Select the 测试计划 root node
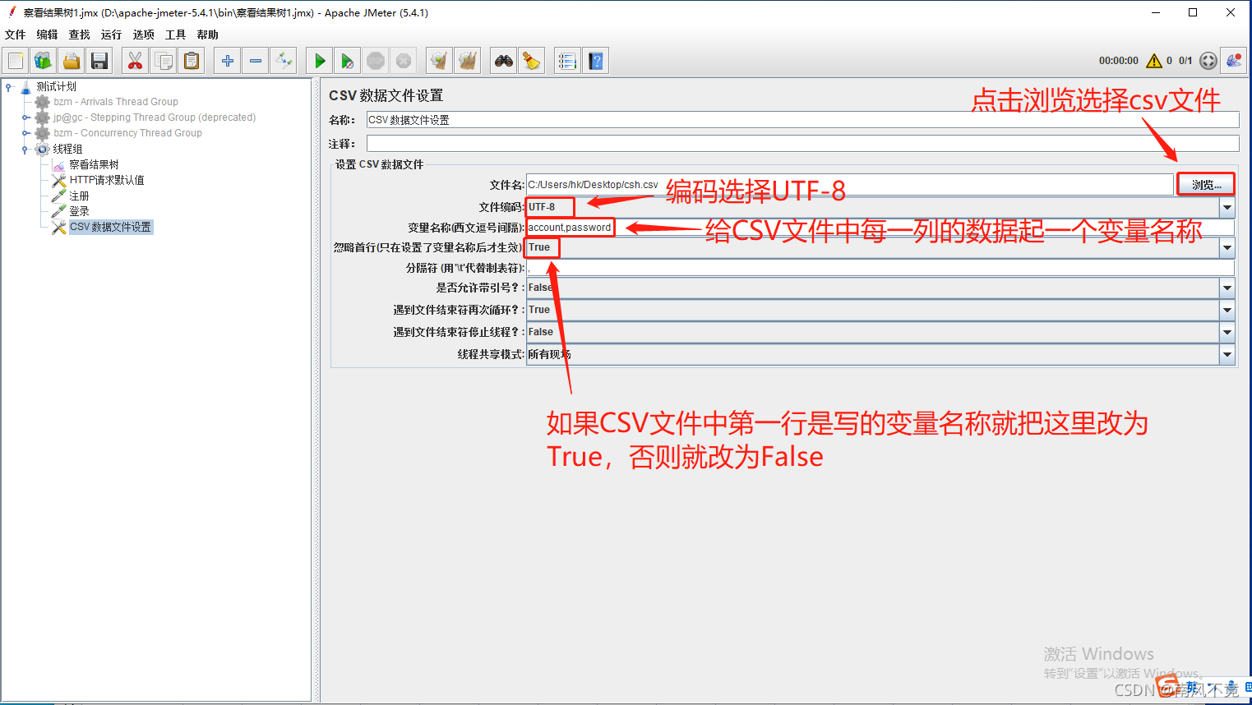Screen dimensions: 1252x705 point(56,86)
